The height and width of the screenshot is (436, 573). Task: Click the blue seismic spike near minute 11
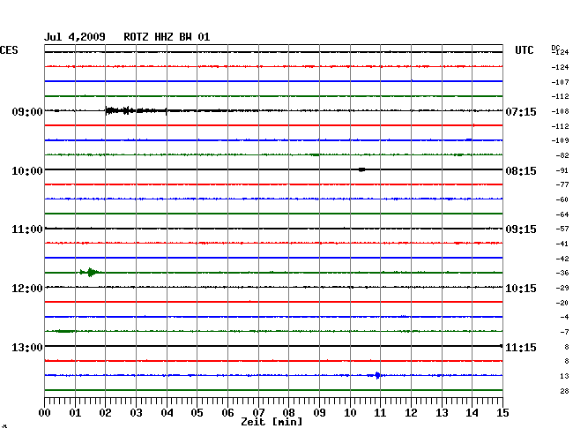(x=377, y=375)
